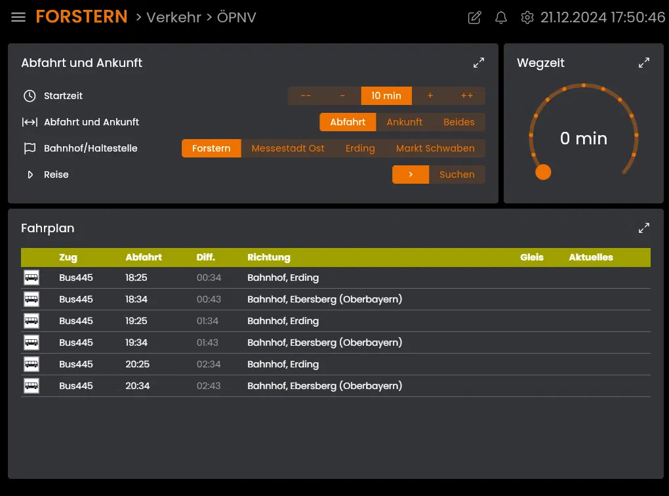This screenshot has width=669, height=496.
Task: Choose Forstern as the station
Action: [x=211, y=148]
